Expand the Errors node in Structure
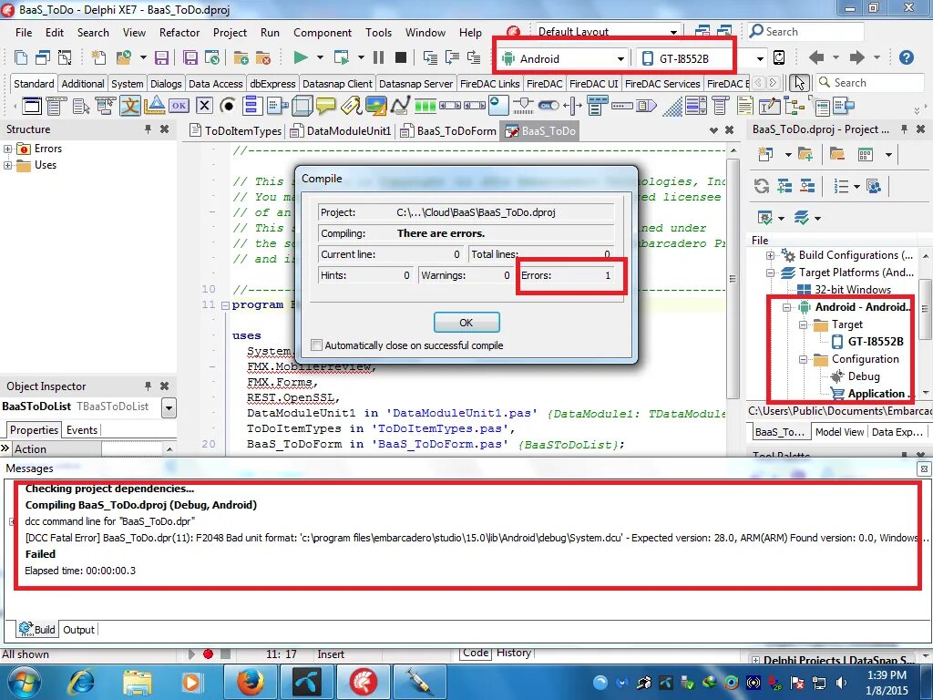 click(7, 149)
